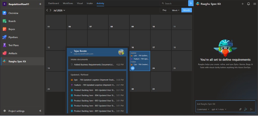Open notifications bell in Raaghu panel
The width and height of the screenshot is (258, 116).
pyautogui.click(x=248, y=4)
